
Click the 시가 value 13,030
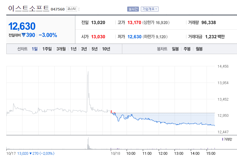pyautogui.click(x=98, y=37)
